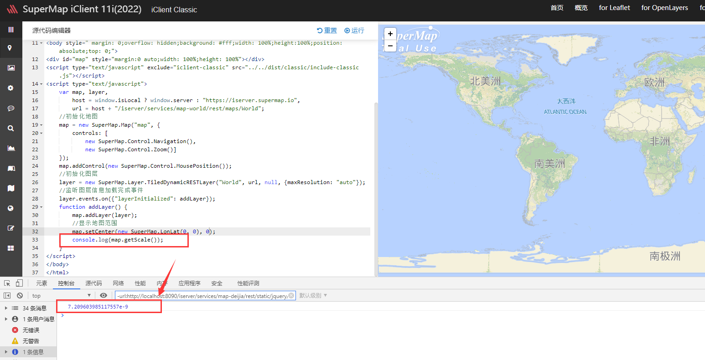Screen dimensions: 705x360
Task: Open the gear settings category in sidebar
Action: click(x=11, y=88)
